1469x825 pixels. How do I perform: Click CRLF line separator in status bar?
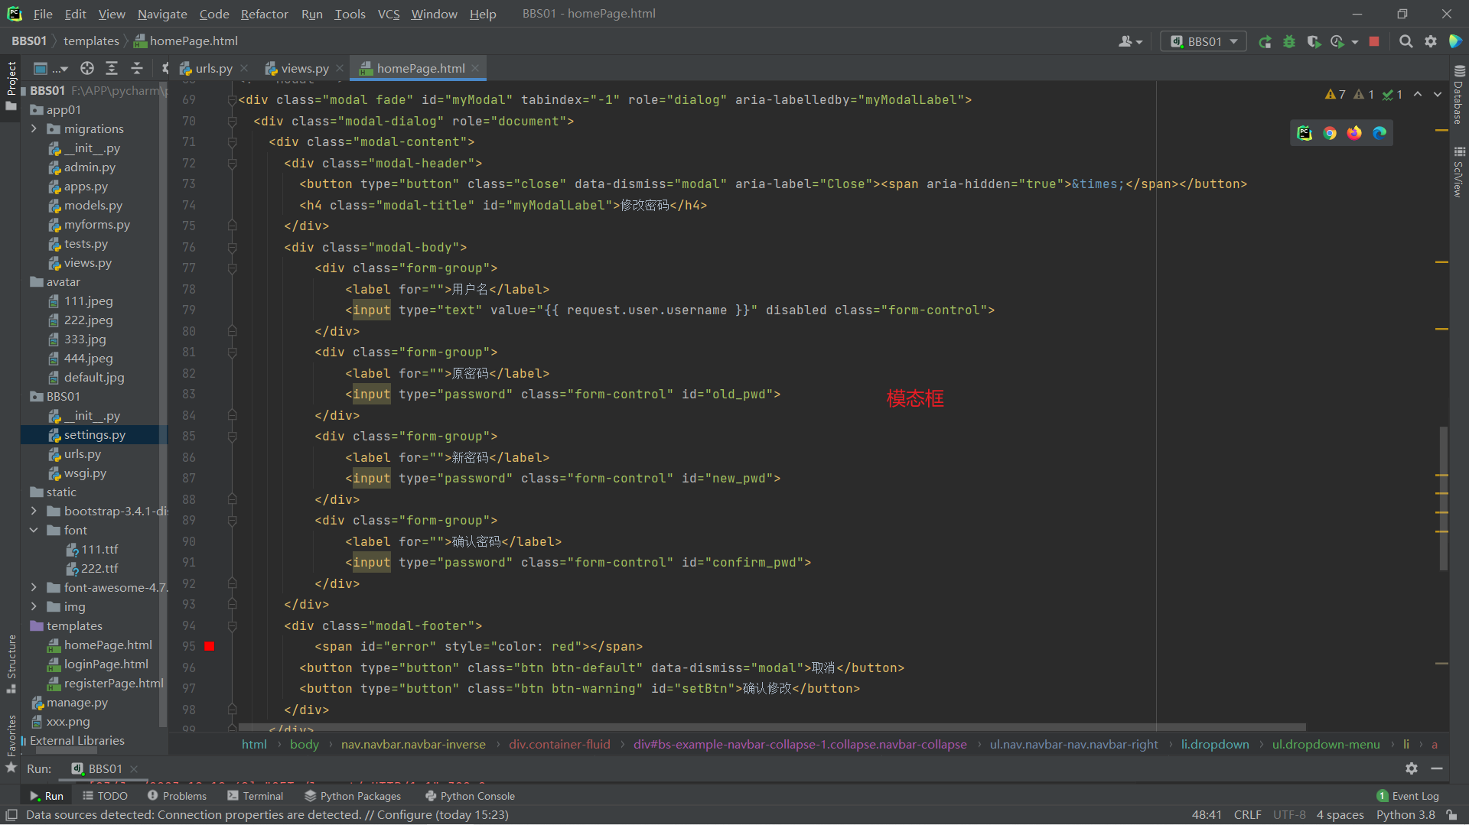(x=1247, y=815)
